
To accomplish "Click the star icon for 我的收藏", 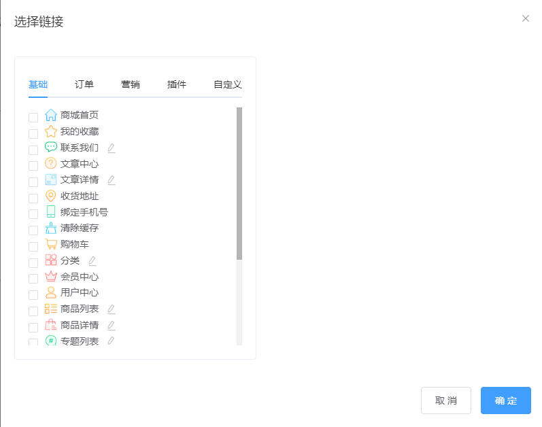I will pyautogui.click(x=51, y=131).
